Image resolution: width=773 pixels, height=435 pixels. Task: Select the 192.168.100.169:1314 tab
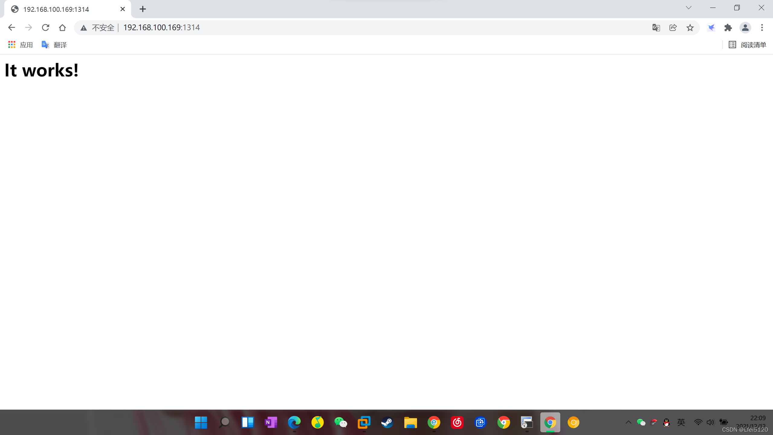tap(56, 9)
